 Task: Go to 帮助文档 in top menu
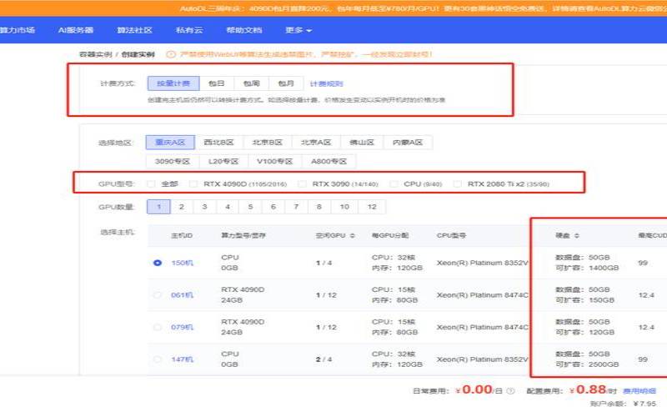pyautogui.click(x=243, y=30)
